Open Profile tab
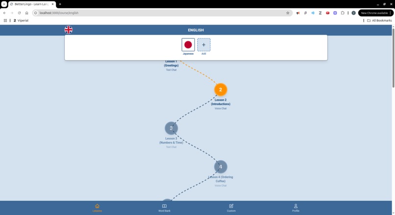The image size is (395, 215). (296, 208)
